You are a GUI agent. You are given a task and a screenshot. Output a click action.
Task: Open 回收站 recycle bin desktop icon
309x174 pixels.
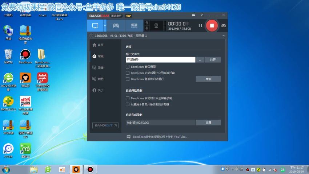point(8,57)
